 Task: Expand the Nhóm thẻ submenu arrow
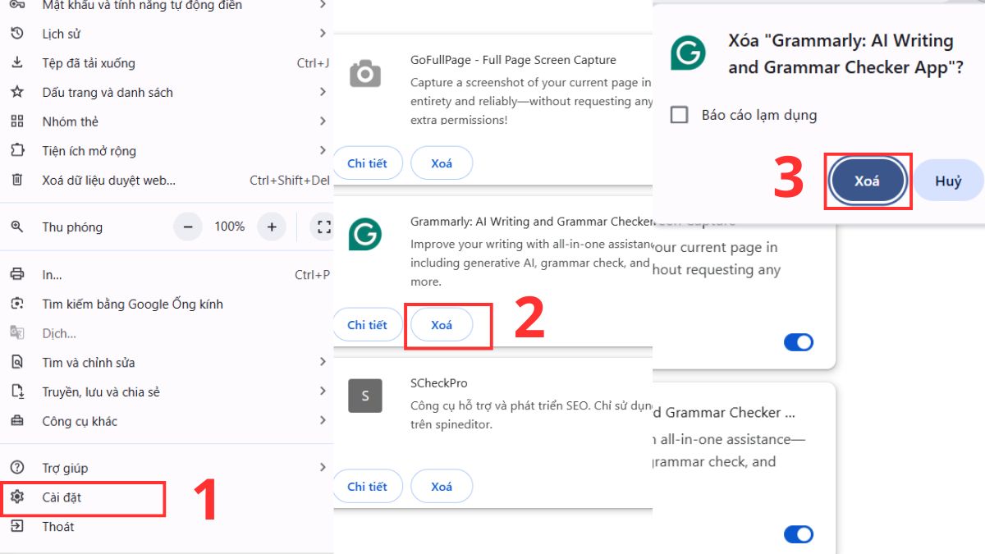tap(323, 121)
